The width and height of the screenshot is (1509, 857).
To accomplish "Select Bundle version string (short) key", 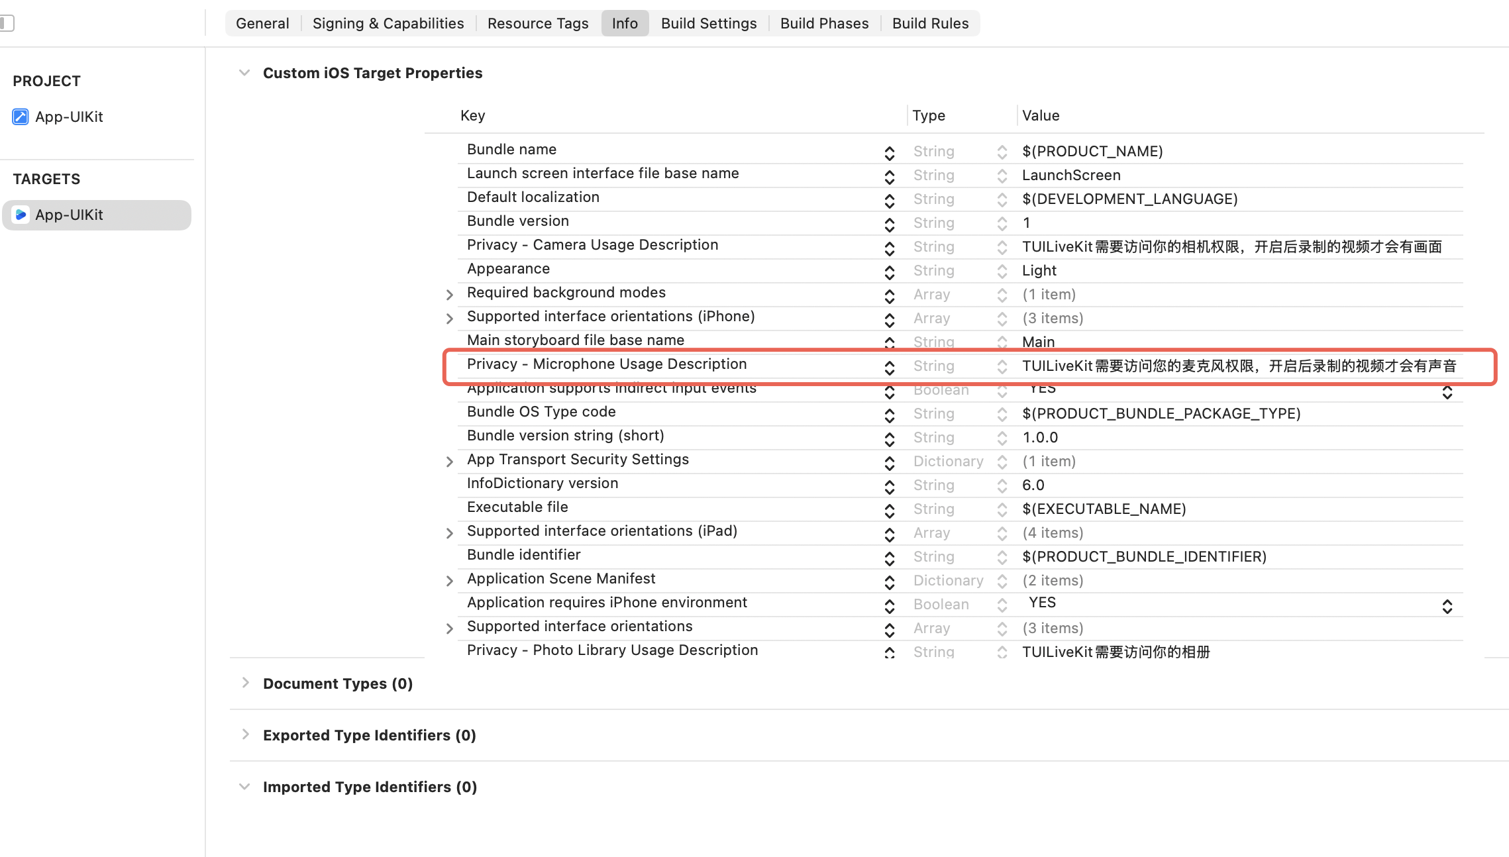I will pos(565,436).
